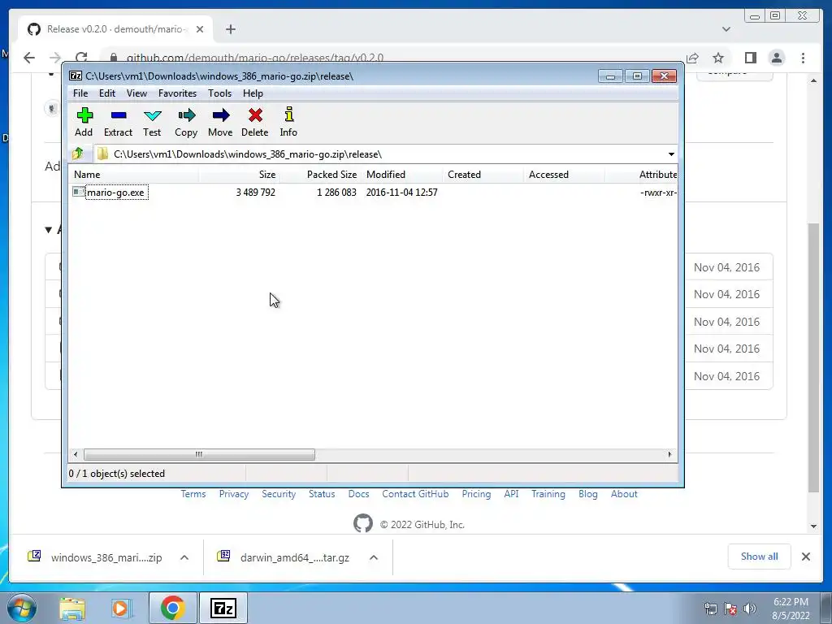Open the tab search chevron in Chrome
This screenshot has height=624, width=832.
coord(726,29)
